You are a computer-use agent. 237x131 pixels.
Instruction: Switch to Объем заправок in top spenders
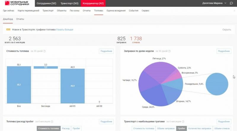(x=166, y=129)
